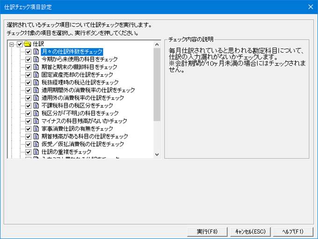This screenshot has width=318, height=239.
Task: Click document icon beside 期首と期末の棚卸科目をチェック
Action: (36, 67)
